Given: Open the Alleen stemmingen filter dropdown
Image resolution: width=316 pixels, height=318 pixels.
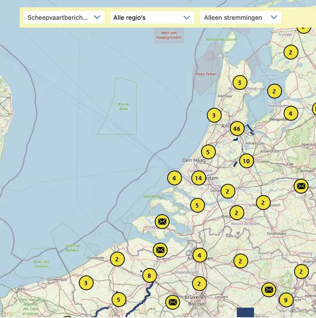Looking at the screenshot, I should click(240, 17).
